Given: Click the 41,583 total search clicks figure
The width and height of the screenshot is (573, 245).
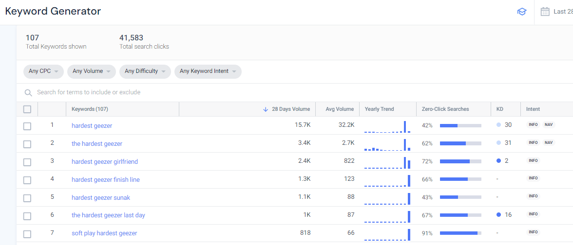Looking at the screenshot, I should point(131,38).
